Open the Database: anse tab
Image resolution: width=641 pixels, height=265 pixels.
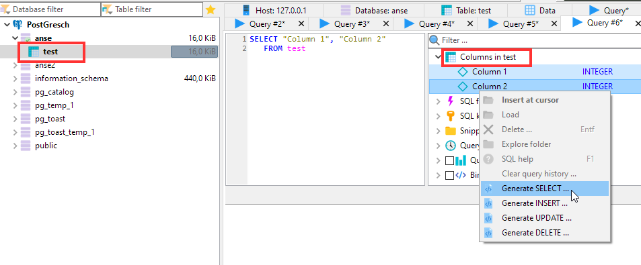click(374, 10)
